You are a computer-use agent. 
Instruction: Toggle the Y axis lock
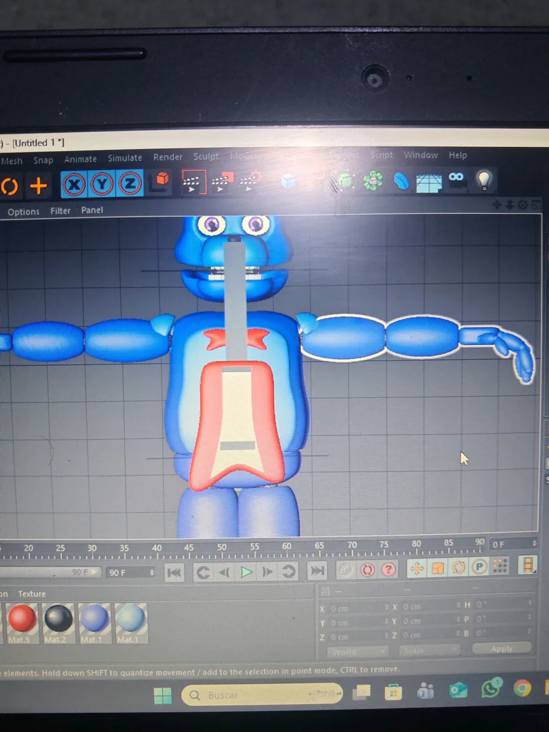pos(102,184)
